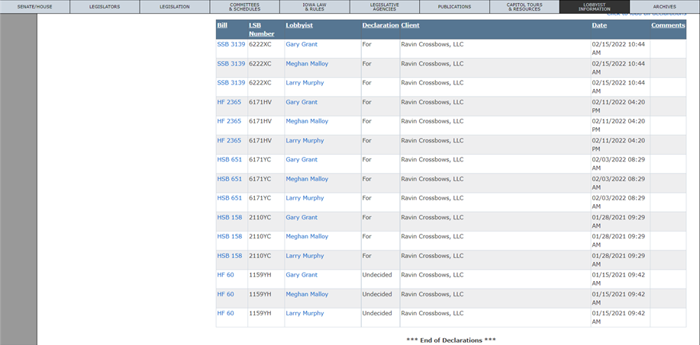This screenshot has height=345, width=700.
Task: Open Gary Grant in the HSB 651 row
Action: point(302,159)
